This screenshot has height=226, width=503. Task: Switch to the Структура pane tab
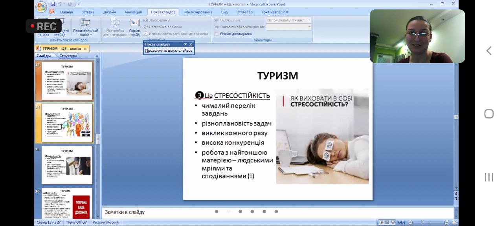(68, 56)
